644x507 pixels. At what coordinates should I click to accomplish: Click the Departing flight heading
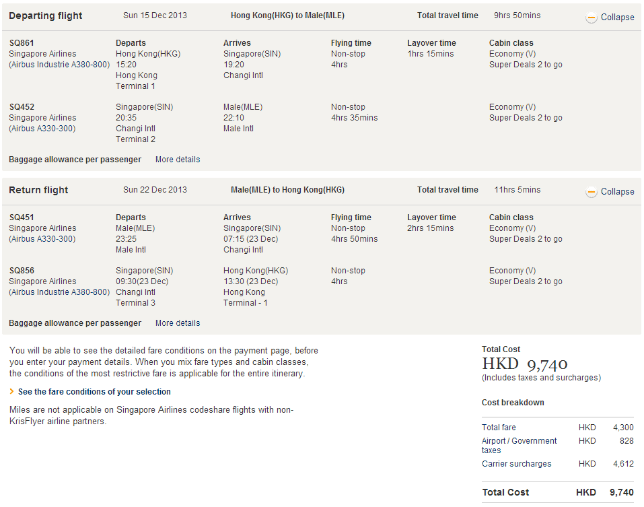point(46,15)
